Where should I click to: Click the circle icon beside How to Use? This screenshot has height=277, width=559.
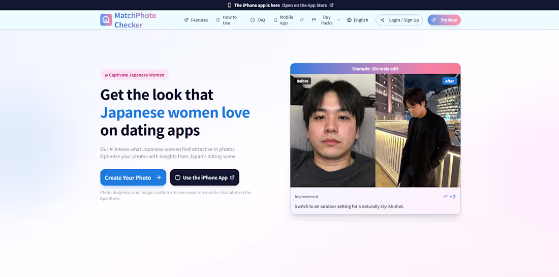click(x=218, y=20)
